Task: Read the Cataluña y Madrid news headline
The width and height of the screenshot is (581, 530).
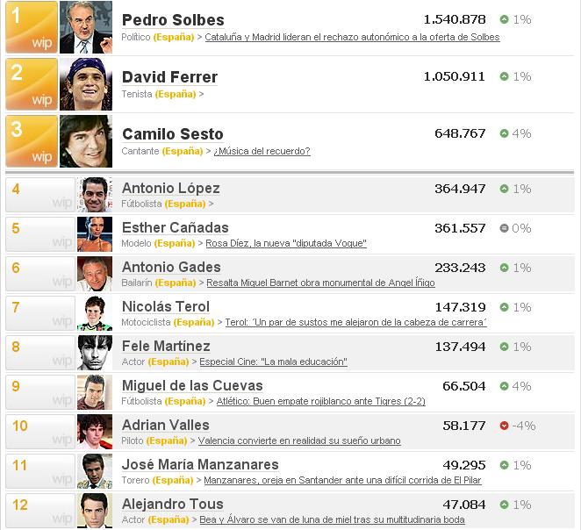Action: click(x=353, y=38)
